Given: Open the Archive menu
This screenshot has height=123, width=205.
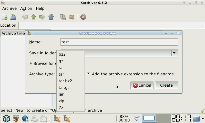Looking at the screenshot, I should 9,8.
